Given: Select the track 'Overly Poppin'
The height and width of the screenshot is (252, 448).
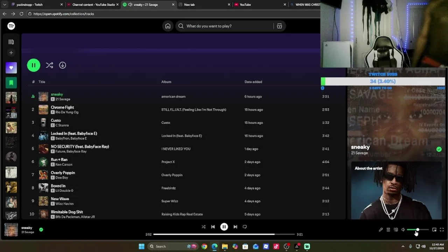Looking at the screenshot, I should (x=63, y=173).
